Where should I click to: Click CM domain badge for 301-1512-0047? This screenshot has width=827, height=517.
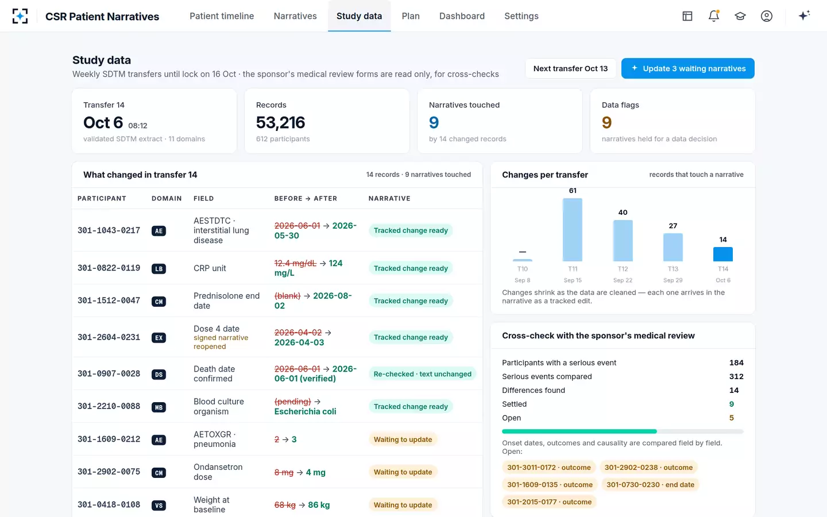click(x=159, y=302)
